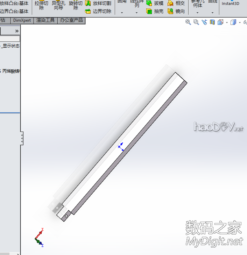Click Zoom to Area icon
This screenshot has height=255, width=247.
pyautogui.click(x=196, y=22)
